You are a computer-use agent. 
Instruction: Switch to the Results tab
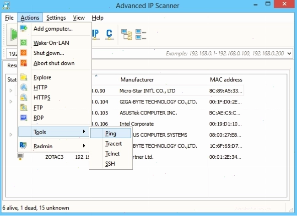click(12, 65)
